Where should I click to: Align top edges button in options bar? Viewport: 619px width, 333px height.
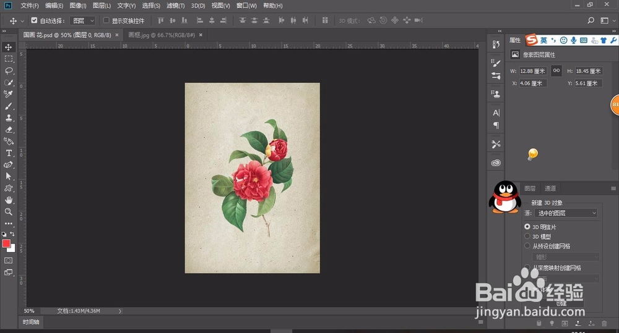(x=160, y=20)
